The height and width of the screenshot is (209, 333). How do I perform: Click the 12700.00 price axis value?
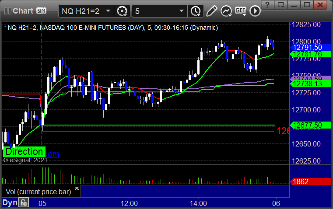[306, 110]
